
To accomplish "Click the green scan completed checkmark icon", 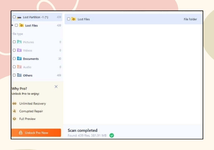I will point(112,135).
